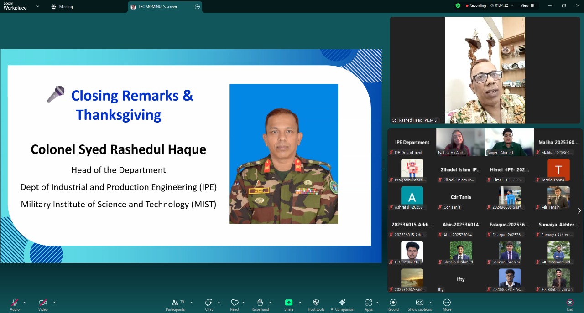Expand the audio options arrow

[25, 303]
